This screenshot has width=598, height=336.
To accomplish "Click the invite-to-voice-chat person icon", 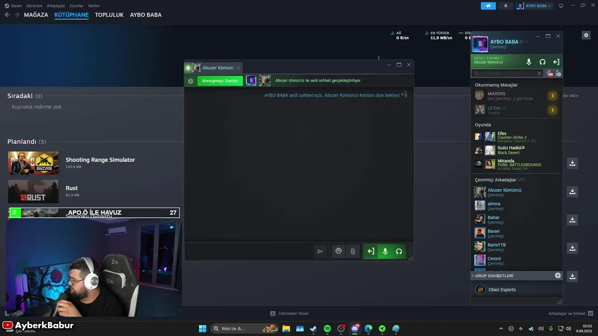I will (404, 95).
